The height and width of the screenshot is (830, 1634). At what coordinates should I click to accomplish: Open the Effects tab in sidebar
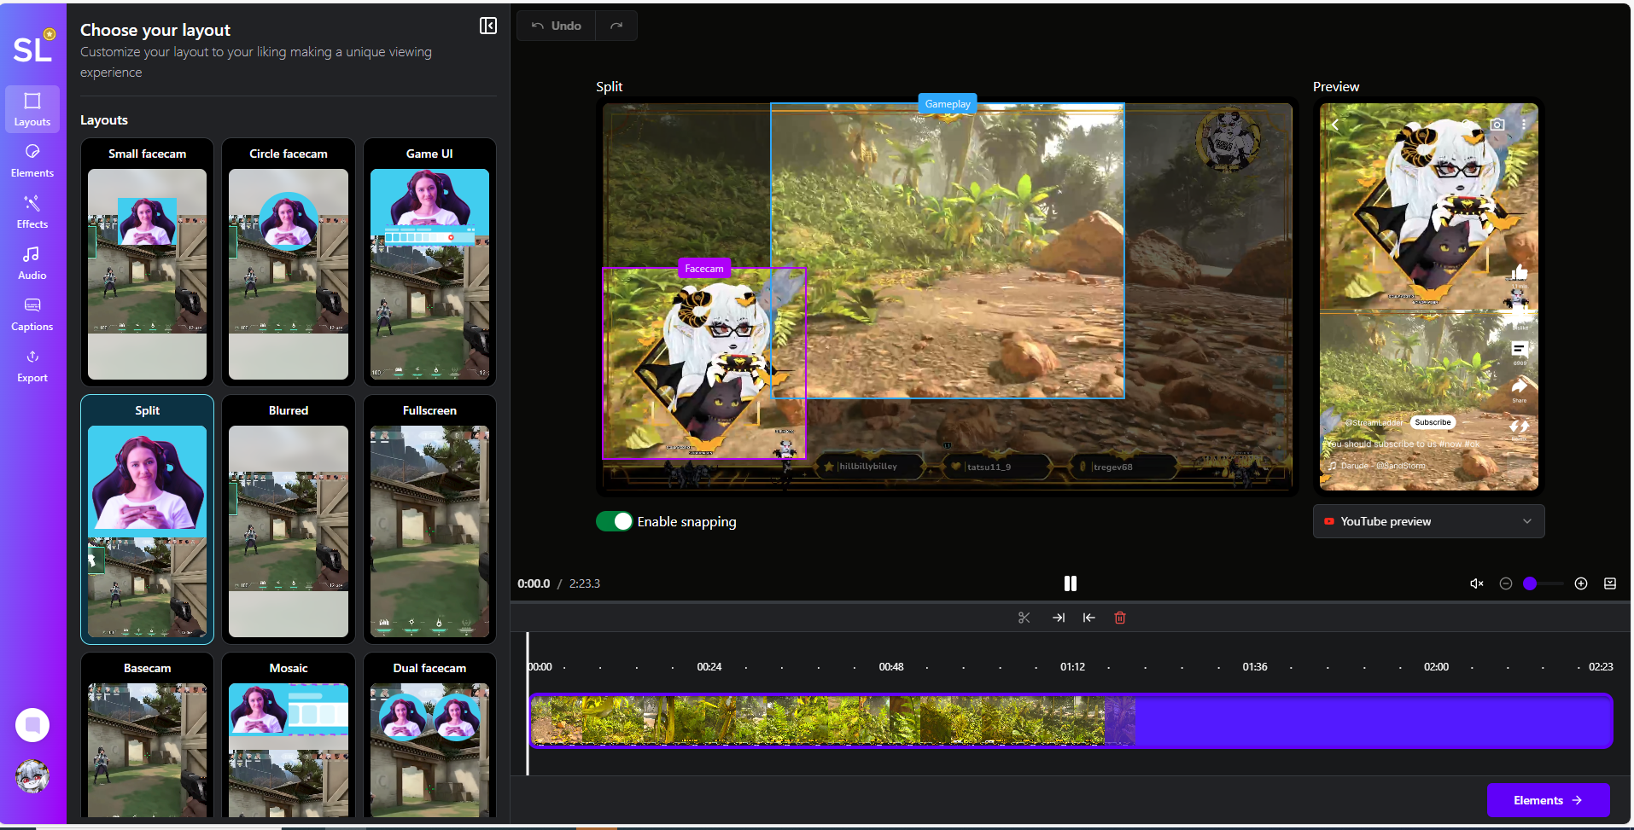pyautogui.click(x=32, y=211)
